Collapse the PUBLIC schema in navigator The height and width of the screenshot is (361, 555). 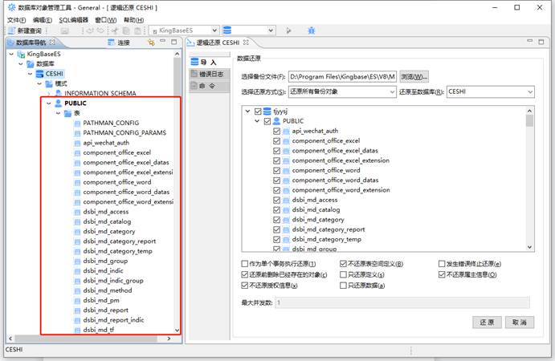pyautogui.click(x=49, y=103)
